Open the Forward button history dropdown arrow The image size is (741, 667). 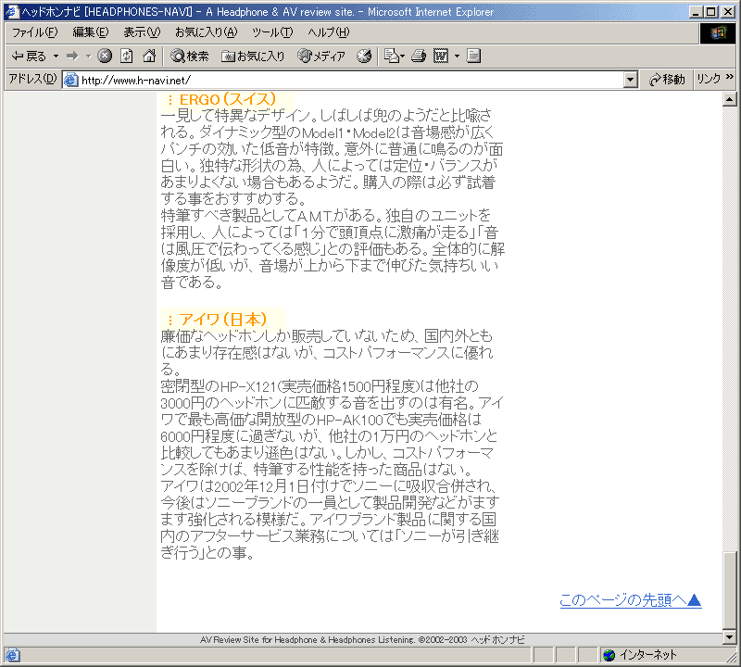pos(88,57)
